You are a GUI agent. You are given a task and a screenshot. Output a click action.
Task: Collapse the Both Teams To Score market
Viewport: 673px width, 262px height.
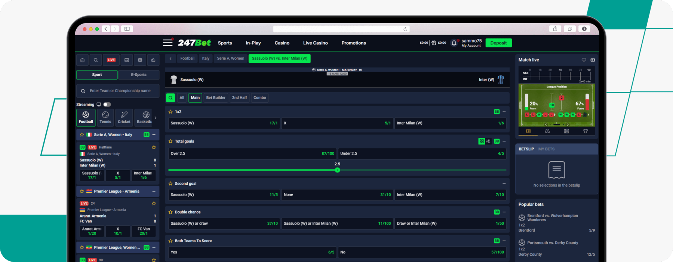click(504, 241)
